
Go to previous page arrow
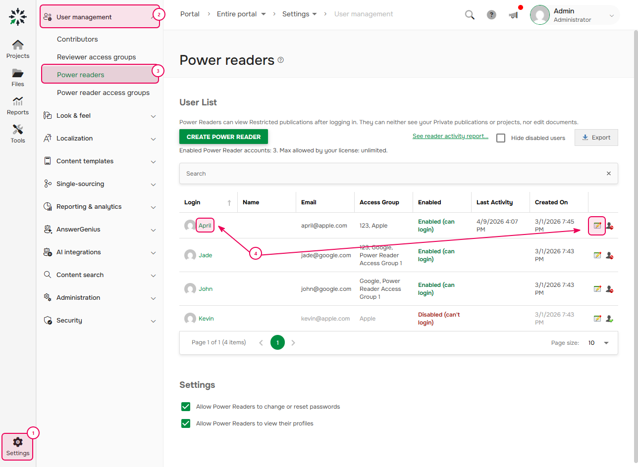(261, 342)
